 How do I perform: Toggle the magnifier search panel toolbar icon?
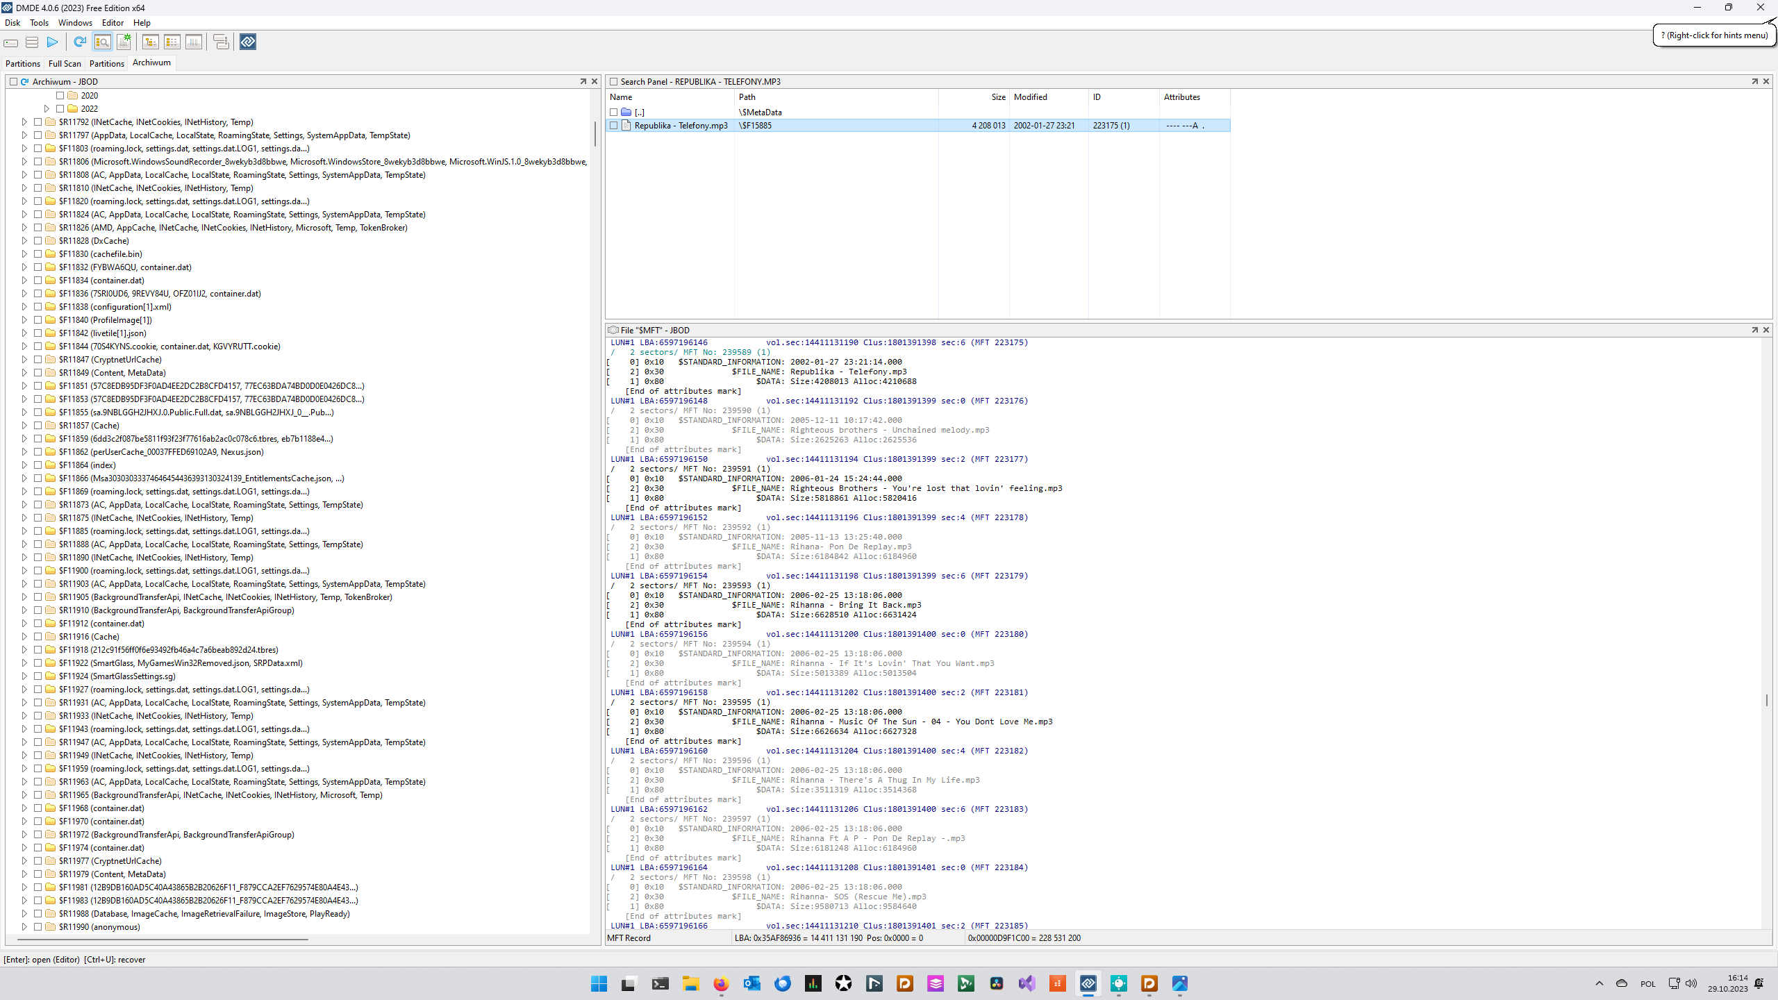[102, 42]
